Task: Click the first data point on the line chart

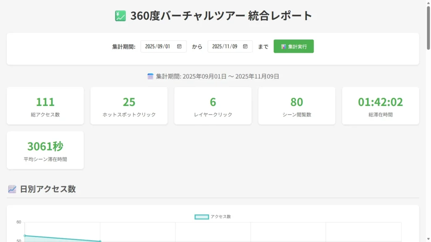Action: pos(25,236)
